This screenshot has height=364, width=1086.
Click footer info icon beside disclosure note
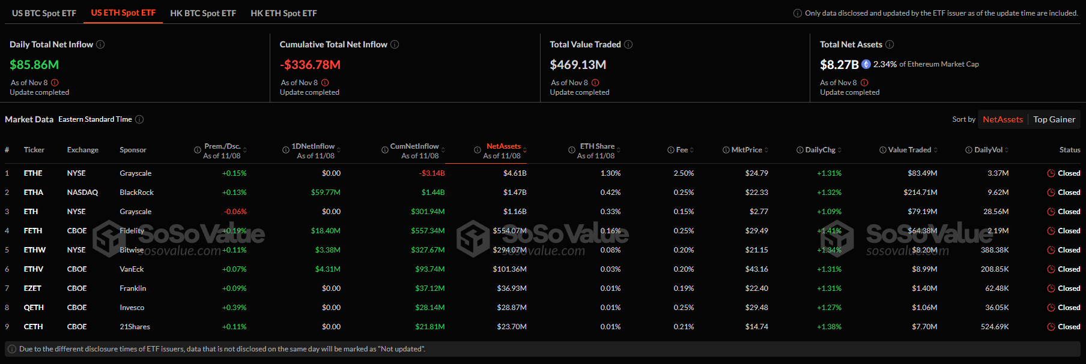pyautogui.click(x=12, y=349)
